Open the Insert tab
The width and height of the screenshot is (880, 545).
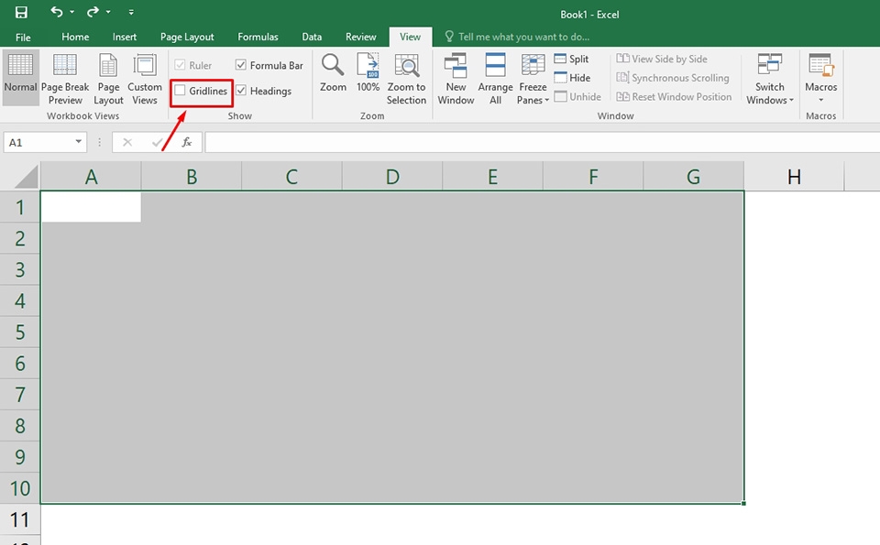[x=124, y=37]
